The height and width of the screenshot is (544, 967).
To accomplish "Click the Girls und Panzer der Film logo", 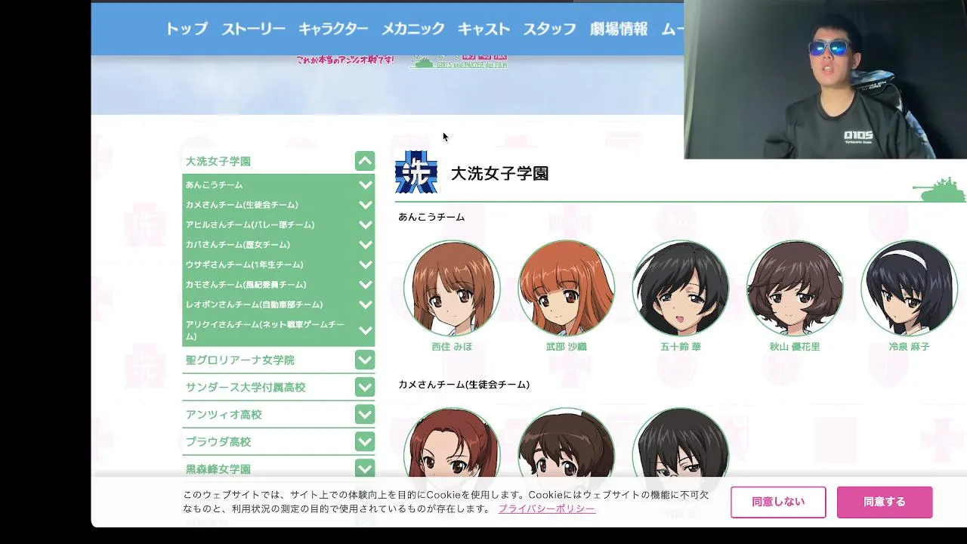I will (458, 61).
